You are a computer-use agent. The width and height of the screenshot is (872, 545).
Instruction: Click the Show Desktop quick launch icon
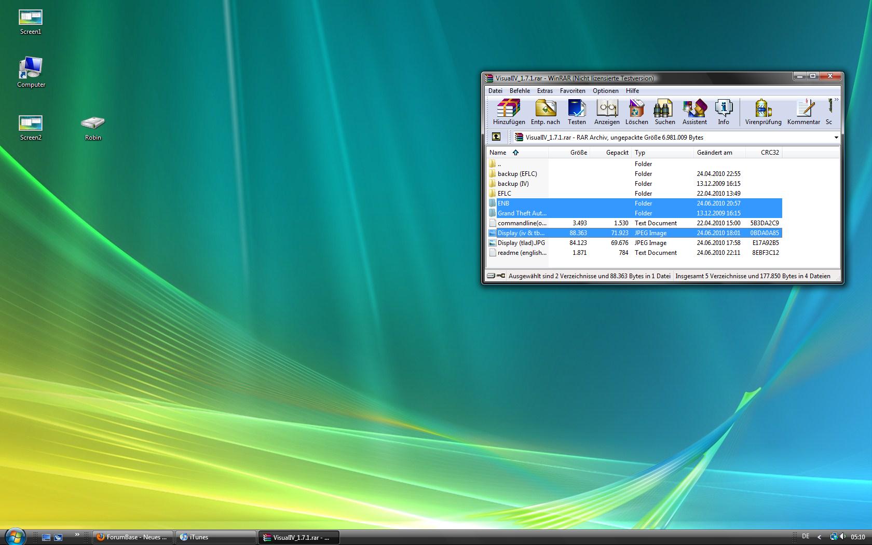(46, 537)
